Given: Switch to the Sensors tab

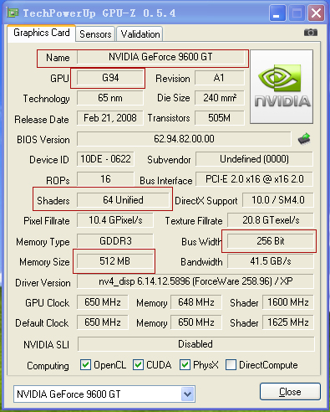Looking at the screenshot, I should [x=95, y=34].
